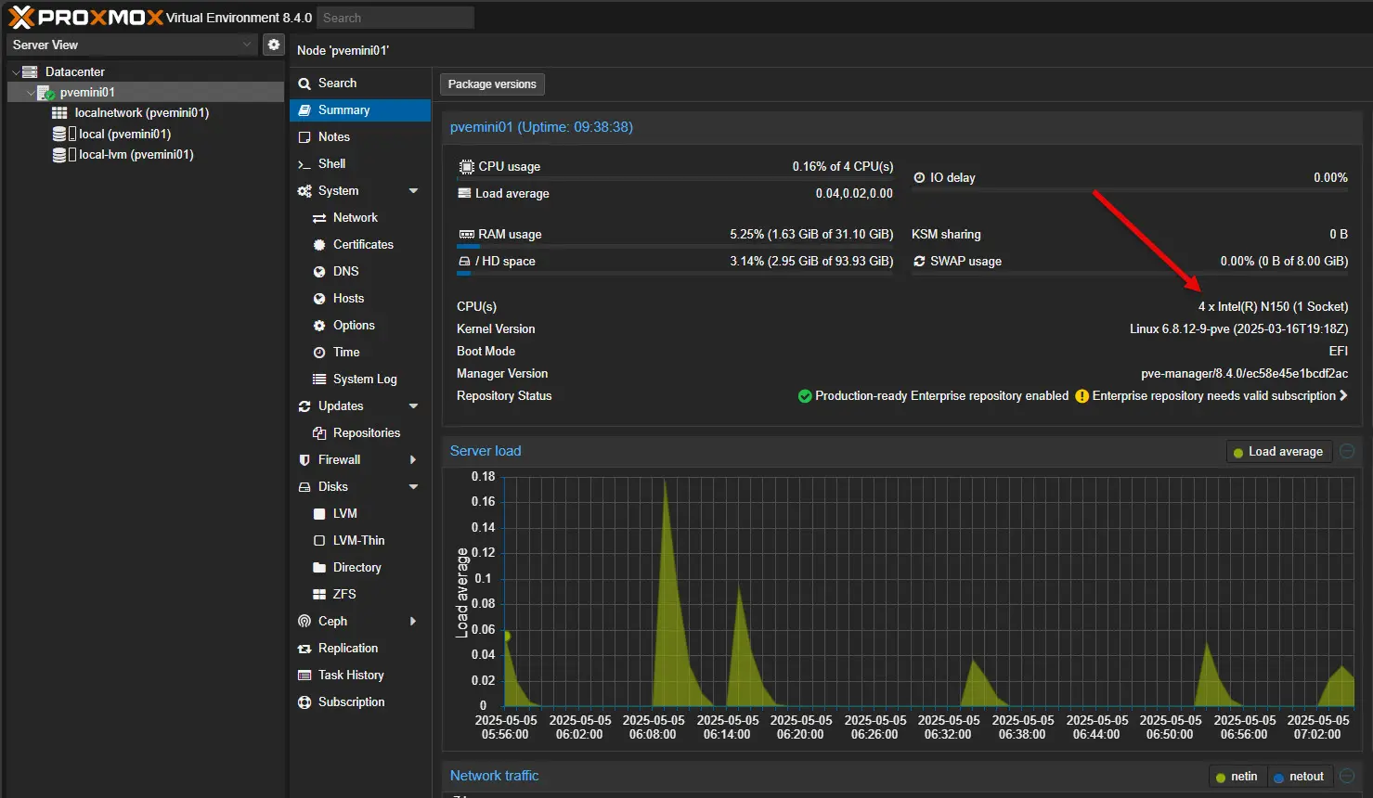This screenshot has width=1373, height=798.
Task: Toggle the netin series in Network traffic
Action: pos(1237,777)
